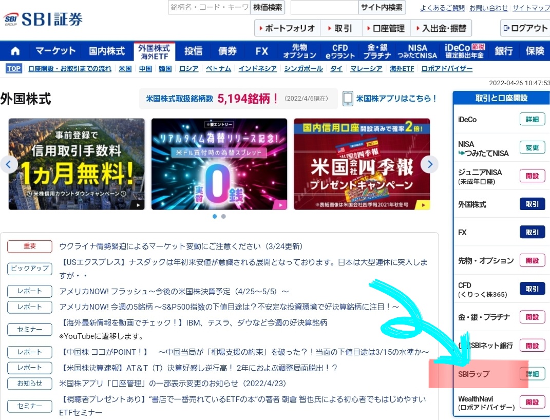Click 開設 button for 先物・オプション

coord(532,260)
